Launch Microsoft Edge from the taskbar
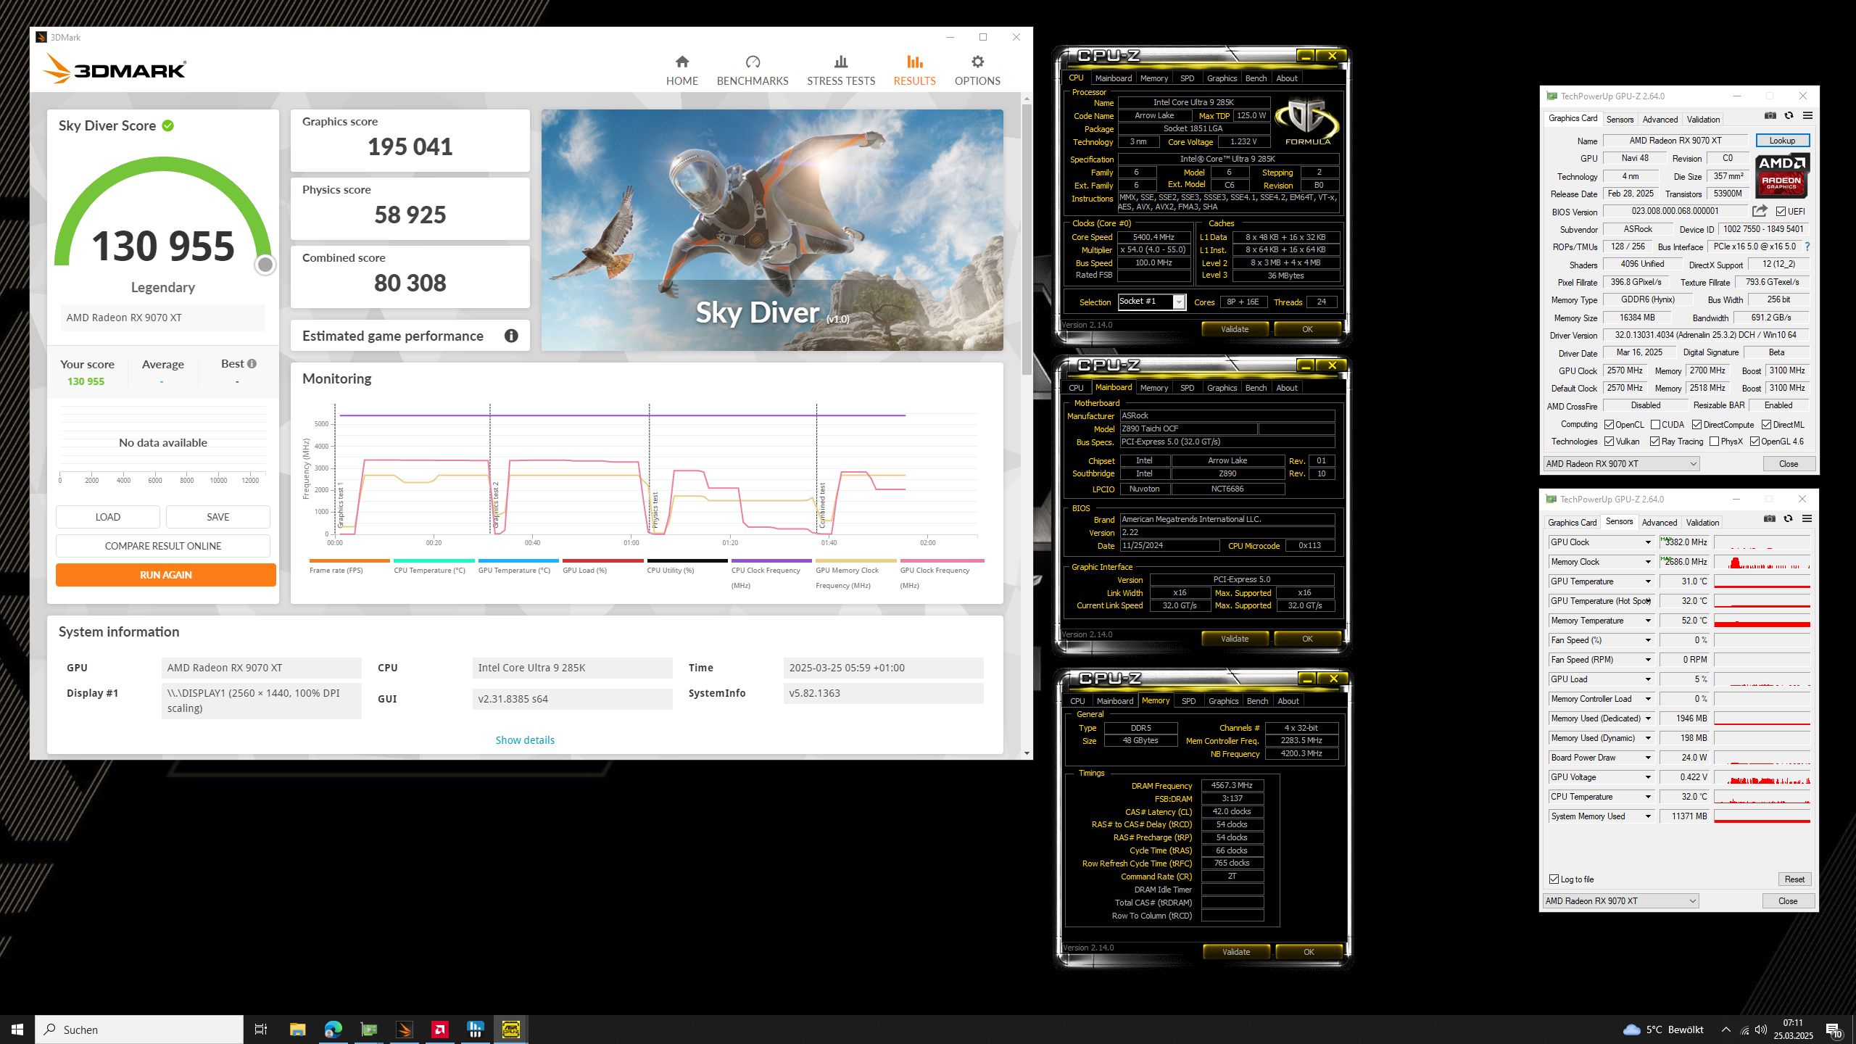The width and height of the screenshot is (1856, 1044). [333, 1029]
